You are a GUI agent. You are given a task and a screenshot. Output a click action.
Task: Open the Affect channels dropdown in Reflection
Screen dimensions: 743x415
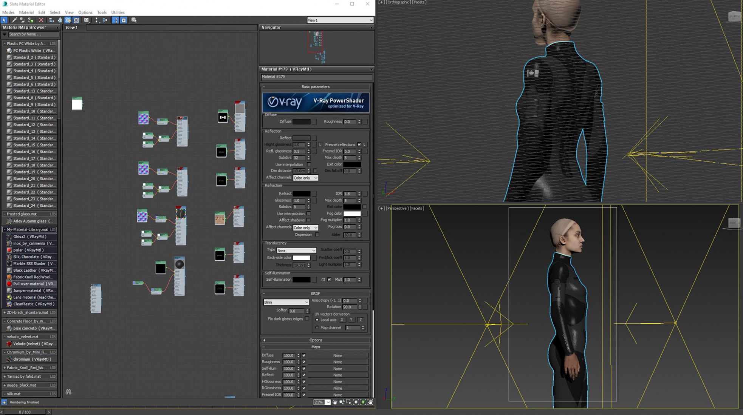305,178
